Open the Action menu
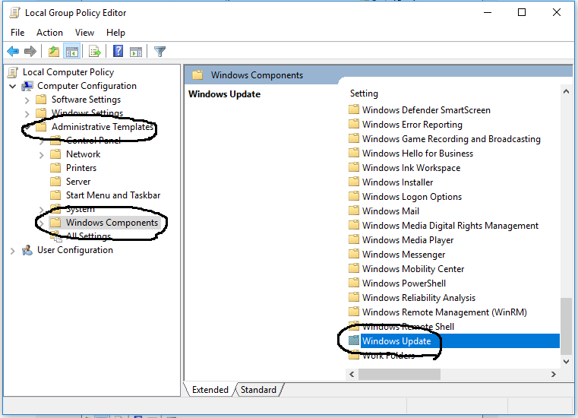Screen dimensions: 578x418 point(49,33)
